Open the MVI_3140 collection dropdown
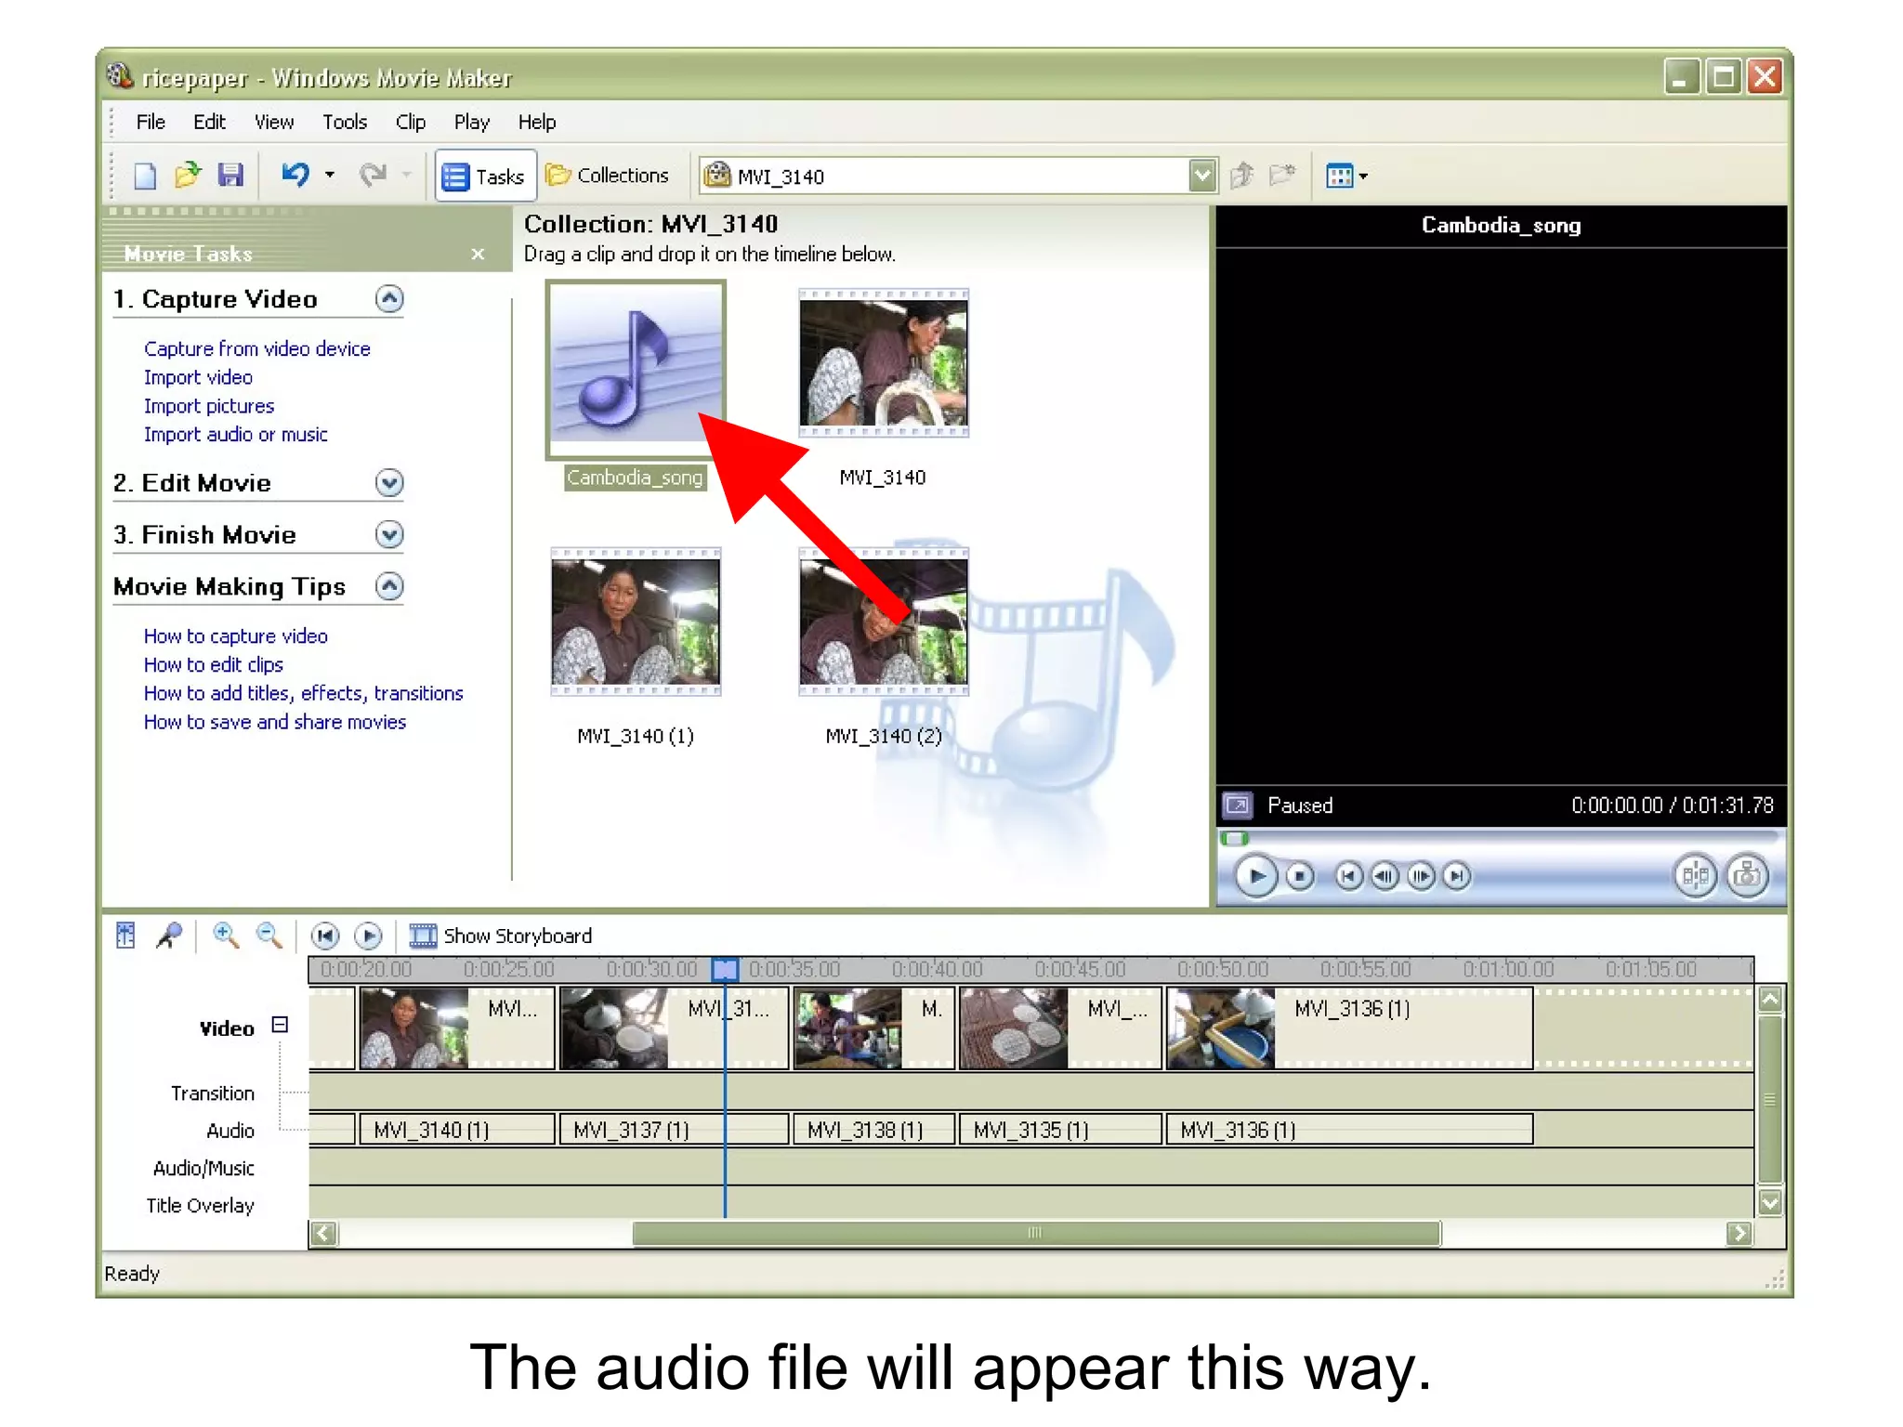This screenshot has width=1903, height=1427. [x=1202, y=175]
